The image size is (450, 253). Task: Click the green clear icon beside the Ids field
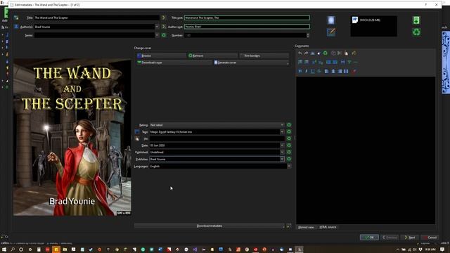pyautogui.click(x=289, y=138)
